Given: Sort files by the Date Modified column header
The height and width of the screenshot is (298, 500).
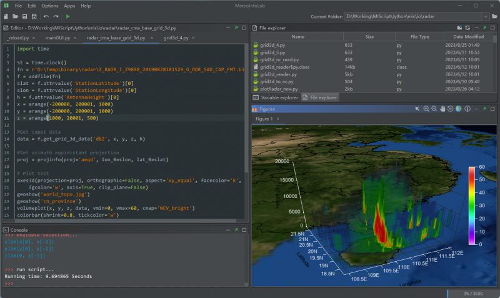Looking at the screenshot, I should click(469, 37).
